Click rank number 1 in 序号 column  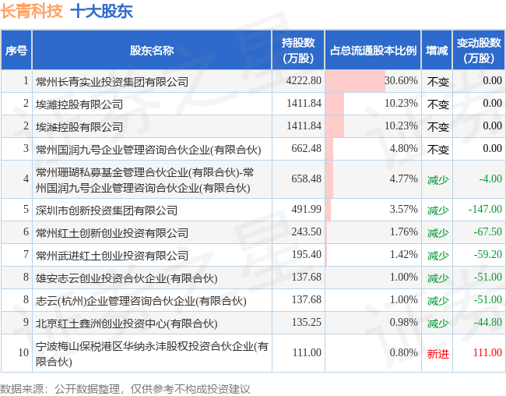pyautogui.click(x=26, y=80)
